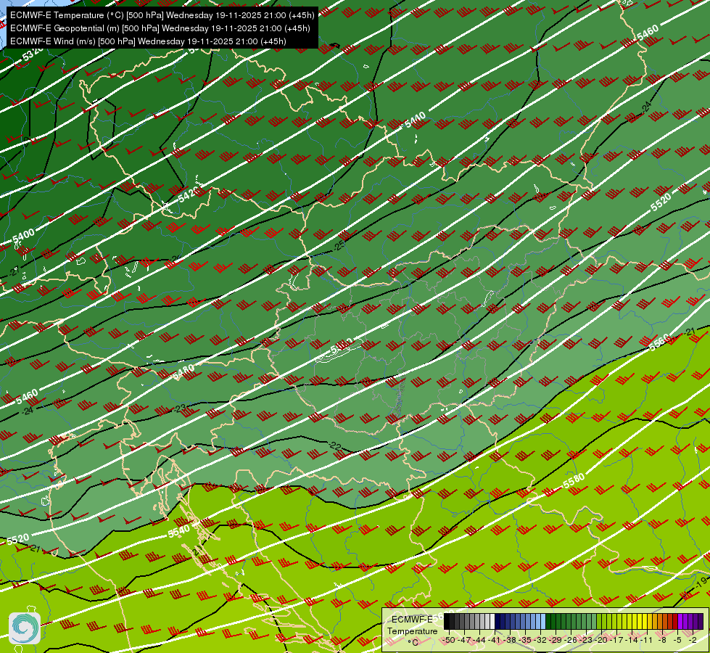Click the legend value -47
The height and width of the screenshot is (653, 710).
465,641
